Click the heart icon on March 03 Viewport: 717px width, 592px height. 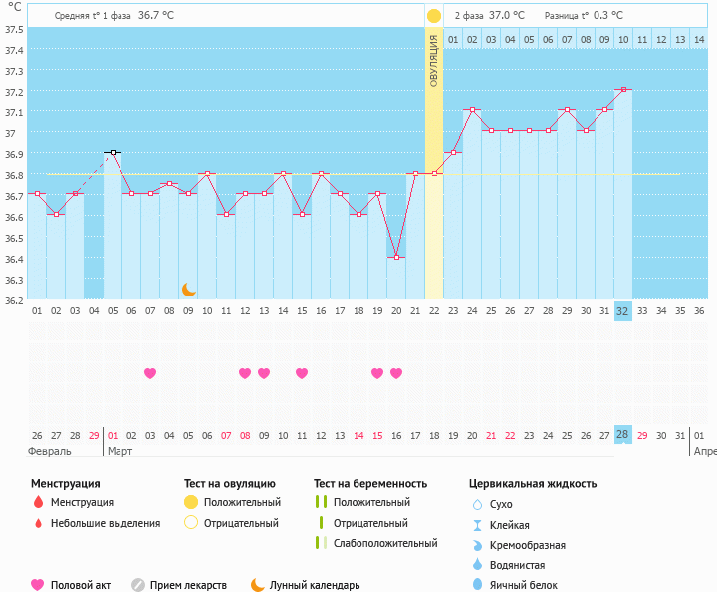(150, 373)
